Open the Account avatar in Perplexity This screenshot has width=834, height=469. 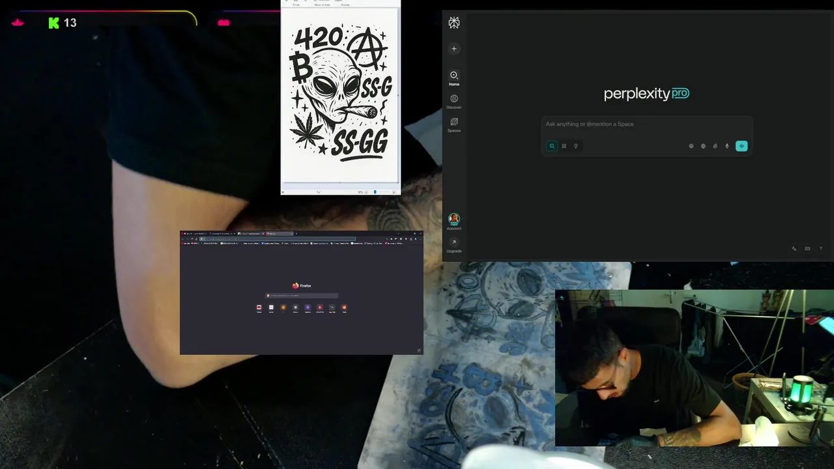click(x=454, y=219)
